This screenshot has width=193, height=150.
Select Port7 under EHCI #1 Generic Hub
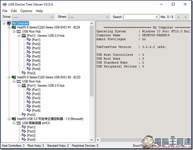(x=36, y=65)
